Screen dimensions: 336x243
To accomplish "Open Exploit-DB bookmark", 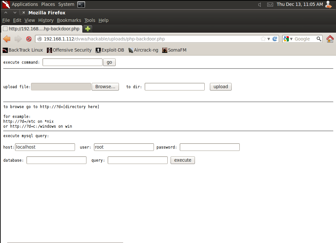I will (x=110, y=50).
